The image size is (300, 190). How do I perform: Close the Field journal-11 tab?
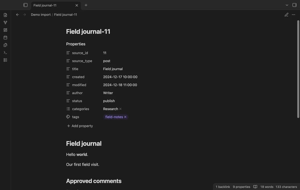[77, 5]
